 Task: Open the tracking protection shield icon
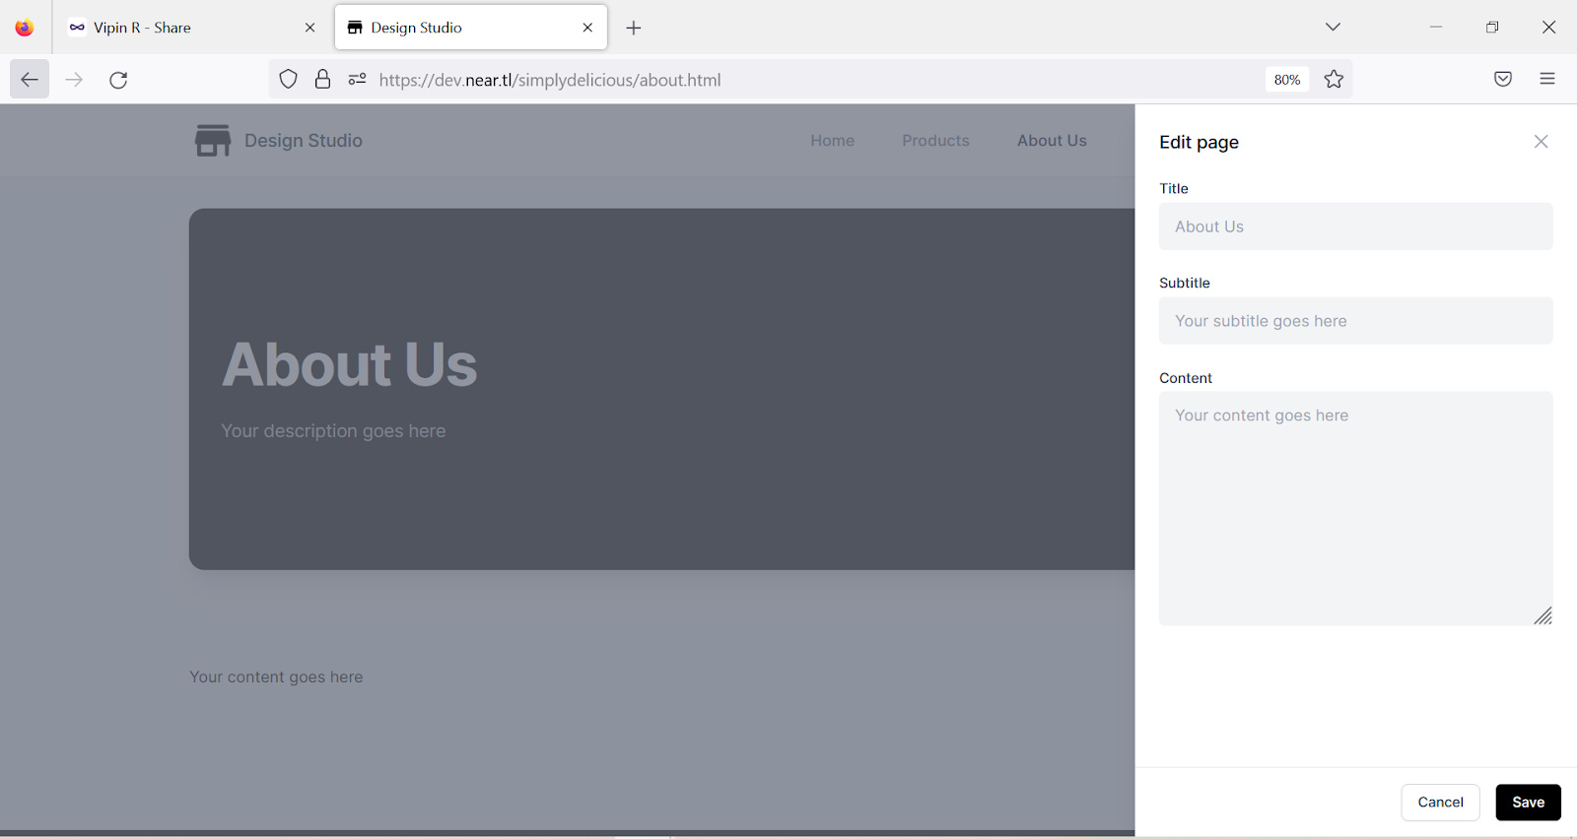[288, 80]
